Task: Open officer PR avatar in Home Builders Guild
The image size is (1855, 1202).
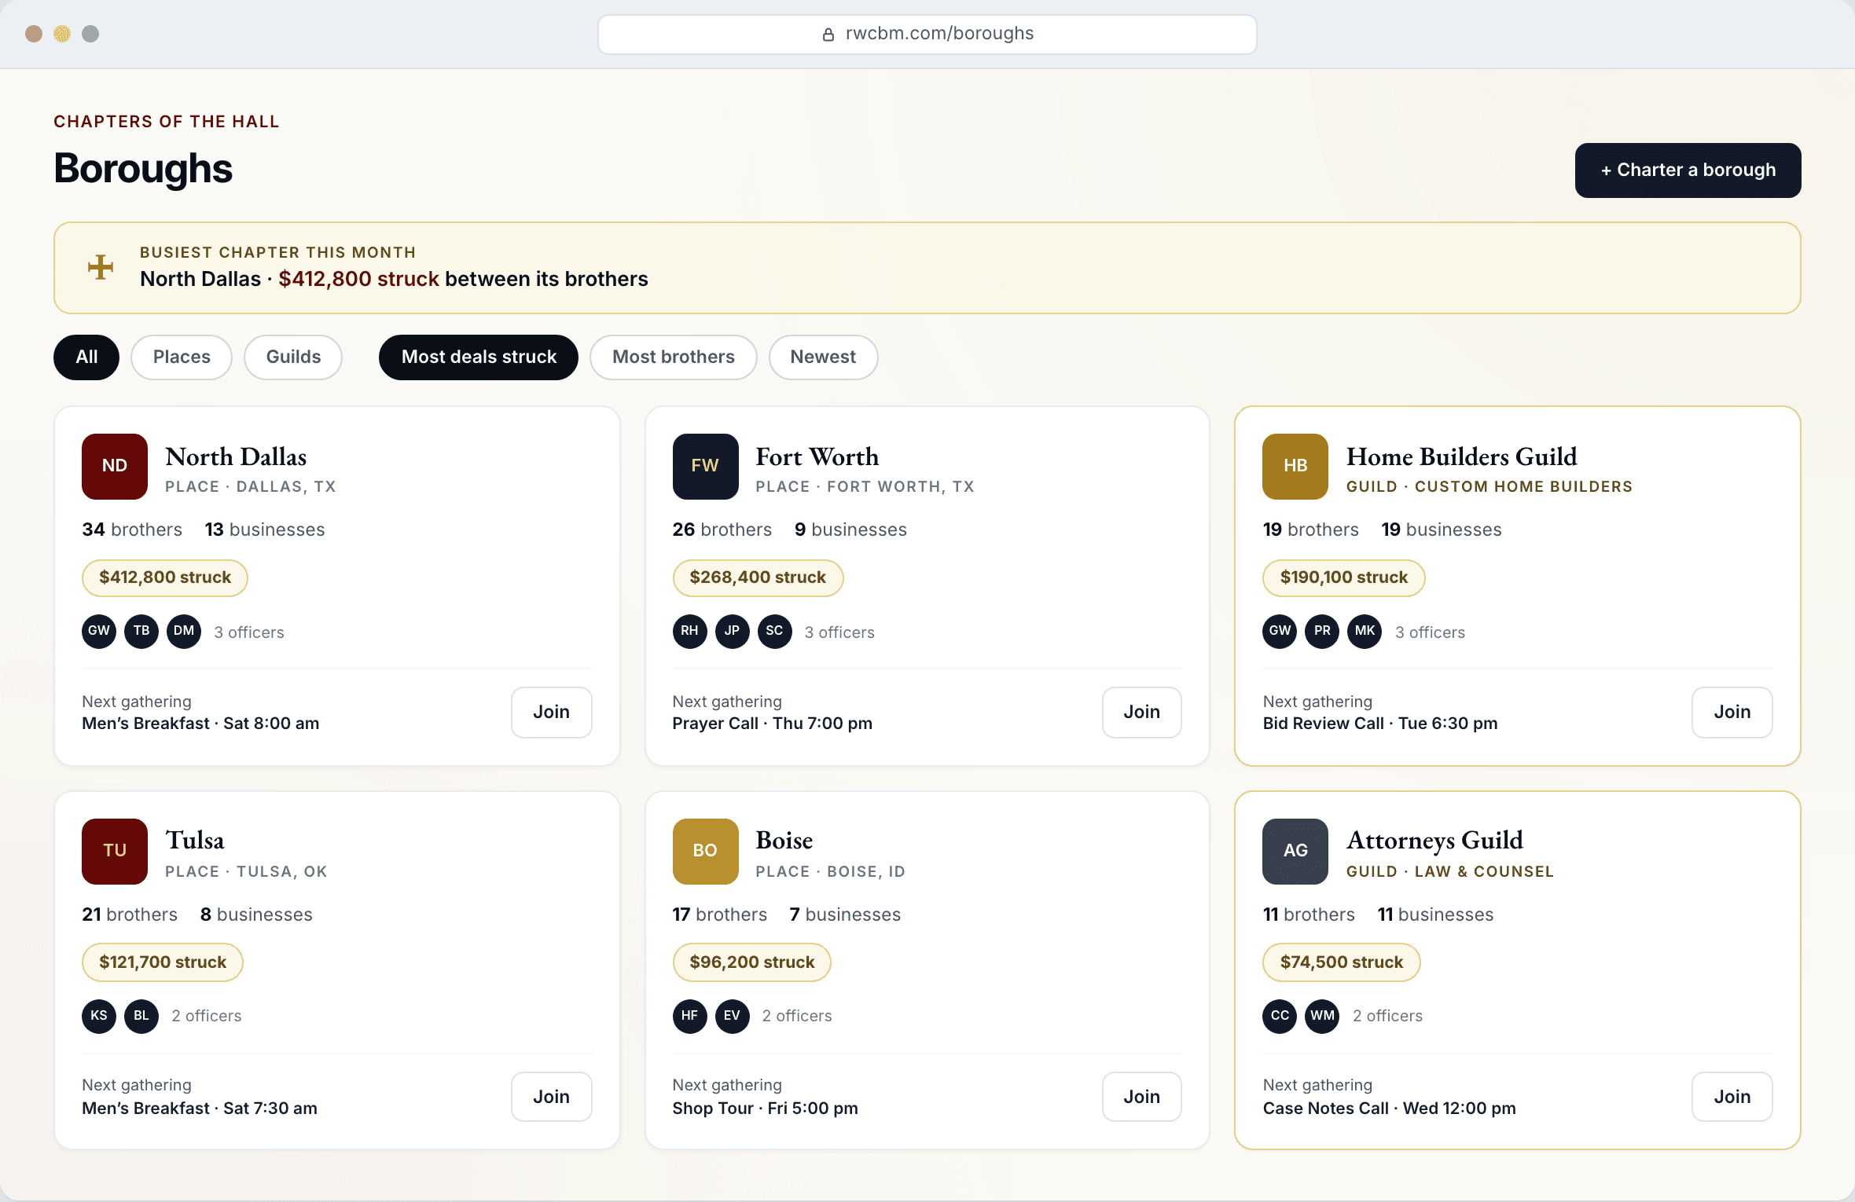Action: click(x=1322, y=631)
